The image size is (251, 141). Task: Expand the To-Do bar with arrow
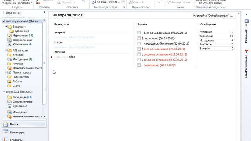coord(247,14)
